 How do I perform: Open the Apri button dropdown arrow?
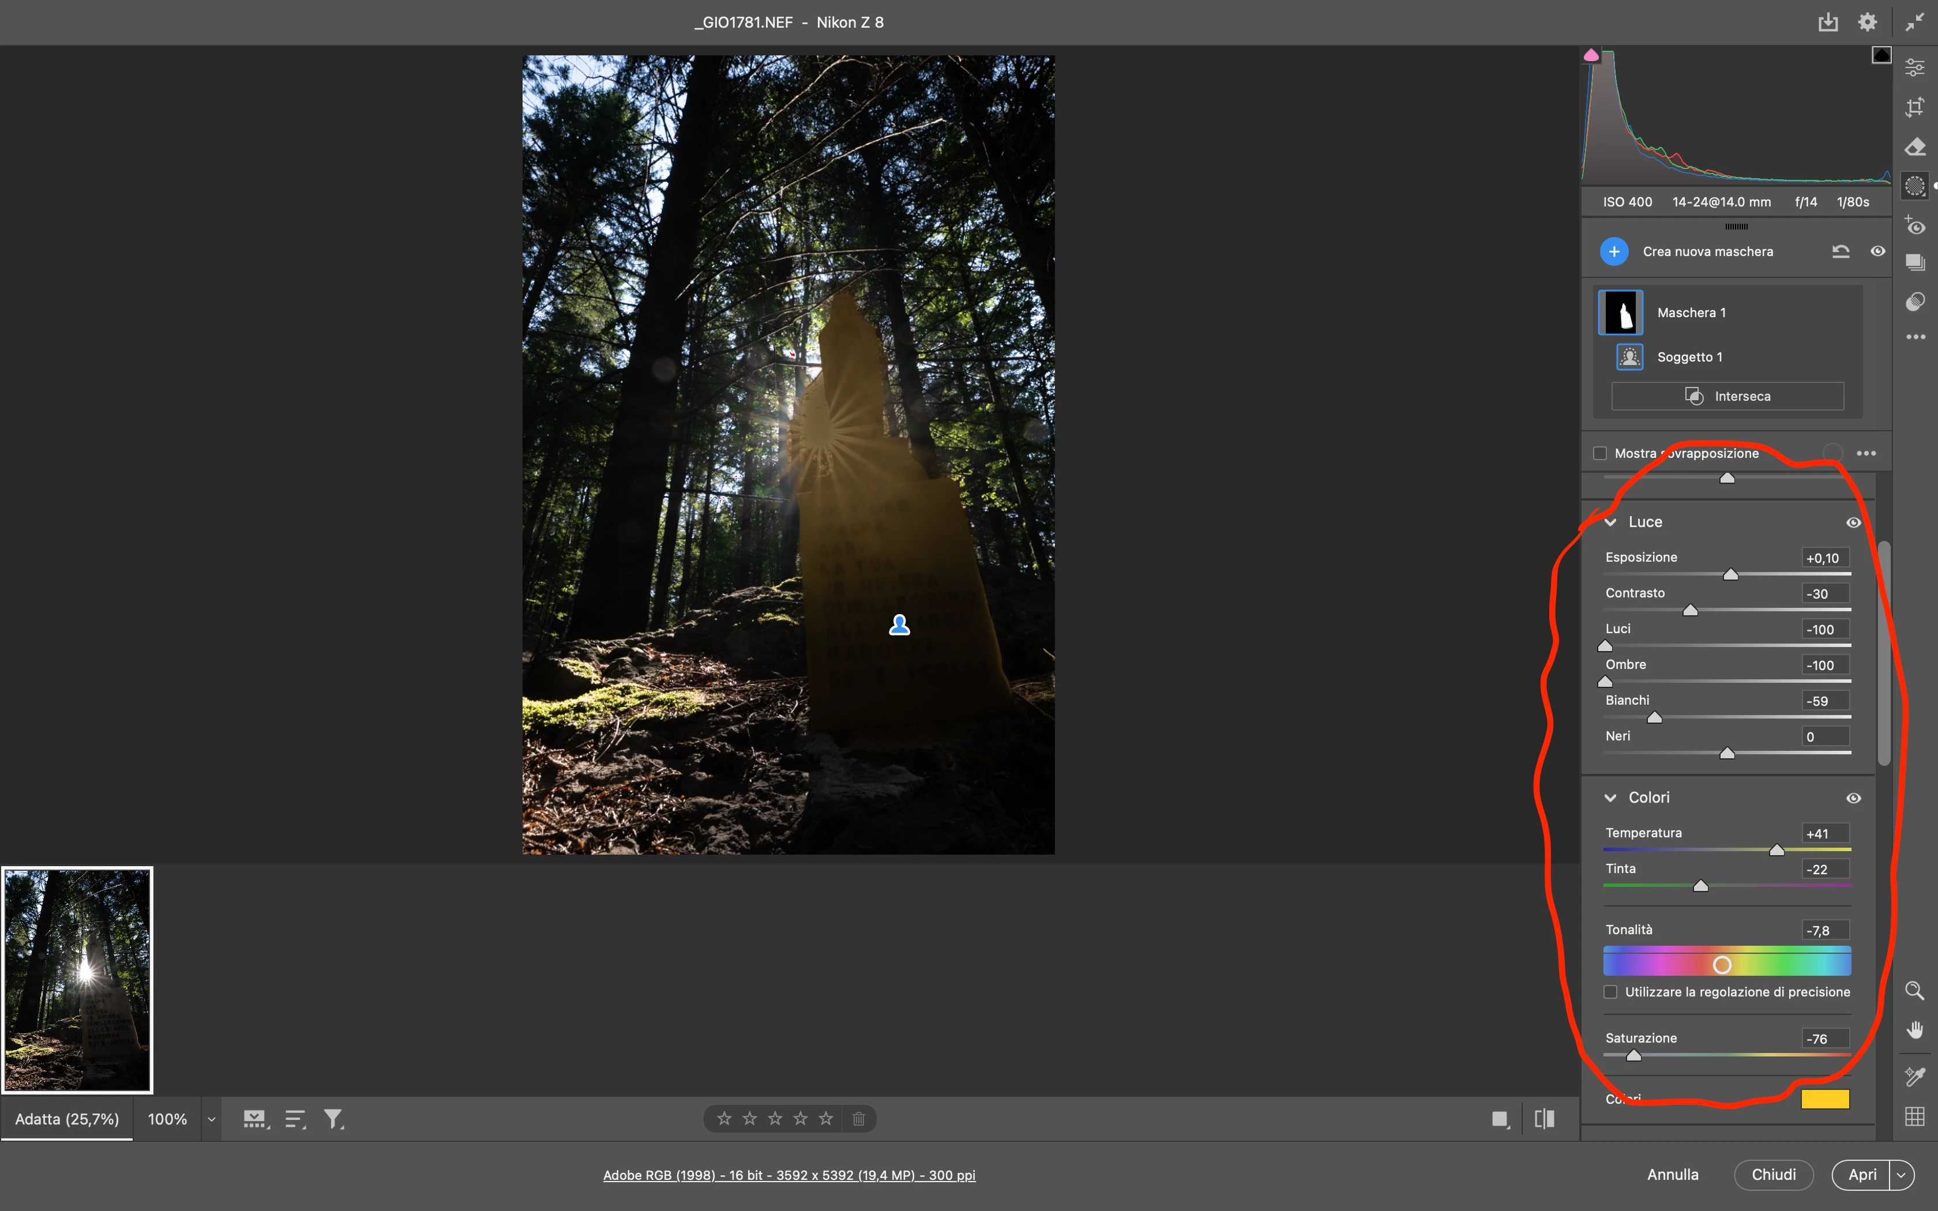click(1901, 1175)
